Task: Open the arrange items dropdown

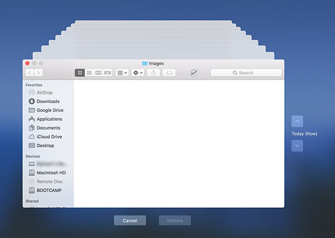Action: [x=122, y=73]
